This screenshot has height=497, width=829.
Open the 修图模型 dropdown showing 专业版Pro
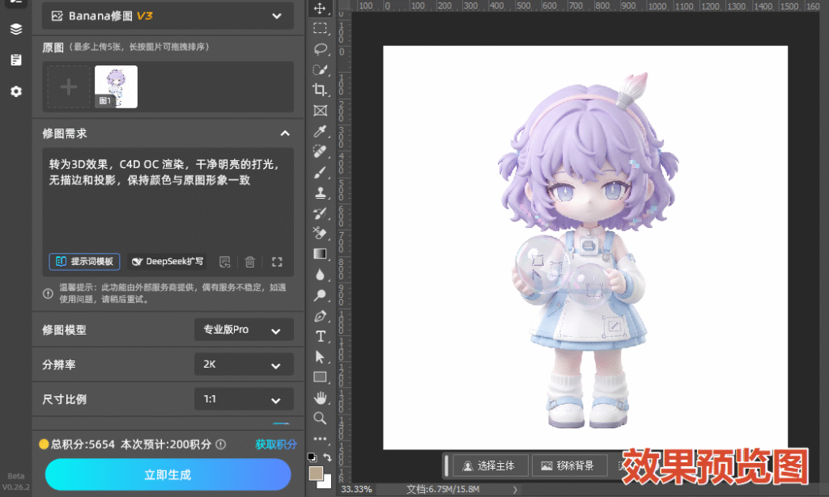tap(244, 330)
